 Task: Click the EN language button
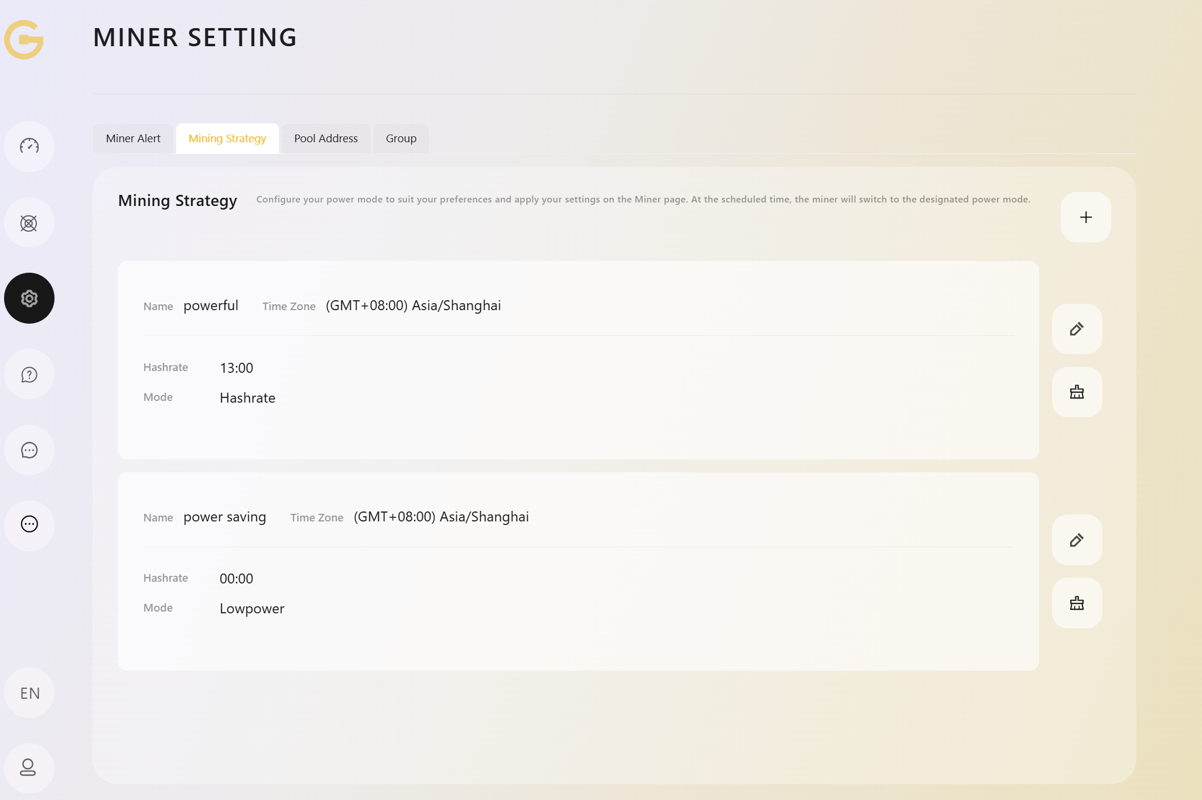click(x=29, y=693)
